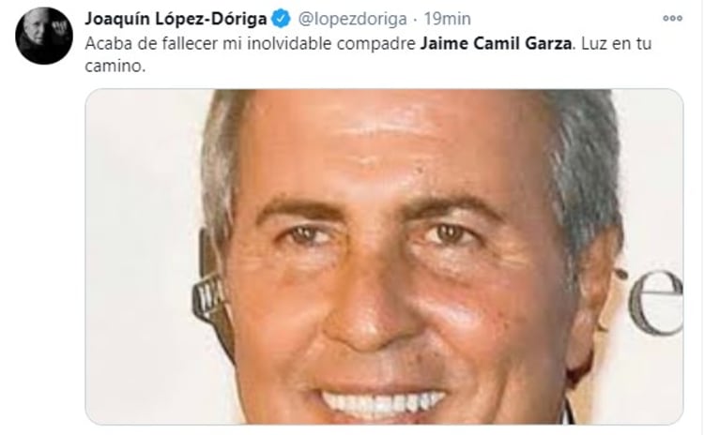Click the dark sign behind the man's ear
The height and width of the screenshot is (435, 704).
point(207,298)
